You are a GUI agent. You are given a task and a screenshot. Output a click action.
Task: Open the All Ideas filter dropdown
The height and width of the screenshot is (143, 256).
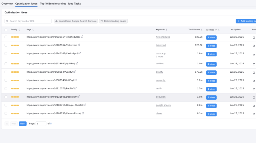[x=211, y=30]
